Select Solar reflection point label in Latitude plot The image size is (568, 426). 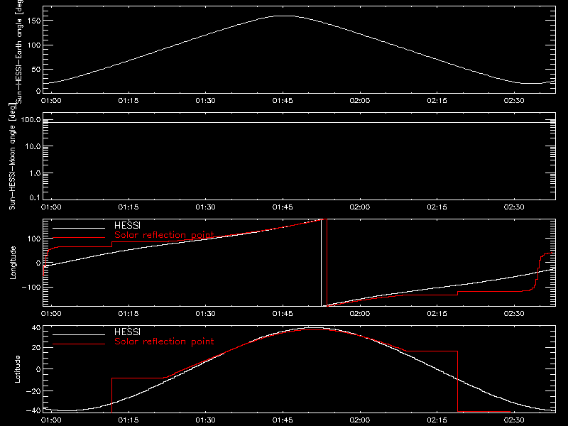click(164, 342)
